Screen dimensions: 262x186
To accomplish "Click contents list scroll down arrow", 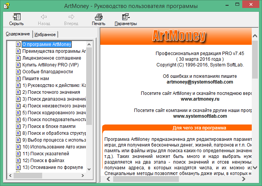I will (89, 169).
